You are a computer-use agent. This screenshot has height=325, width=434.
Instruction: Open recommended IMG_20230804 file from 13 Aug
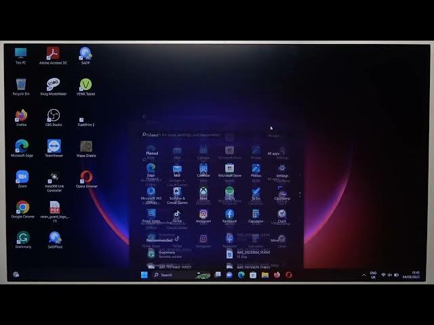[x=248, y=255]
